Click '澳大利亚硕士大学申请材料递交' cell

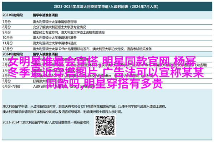click(x=55, y=43)
